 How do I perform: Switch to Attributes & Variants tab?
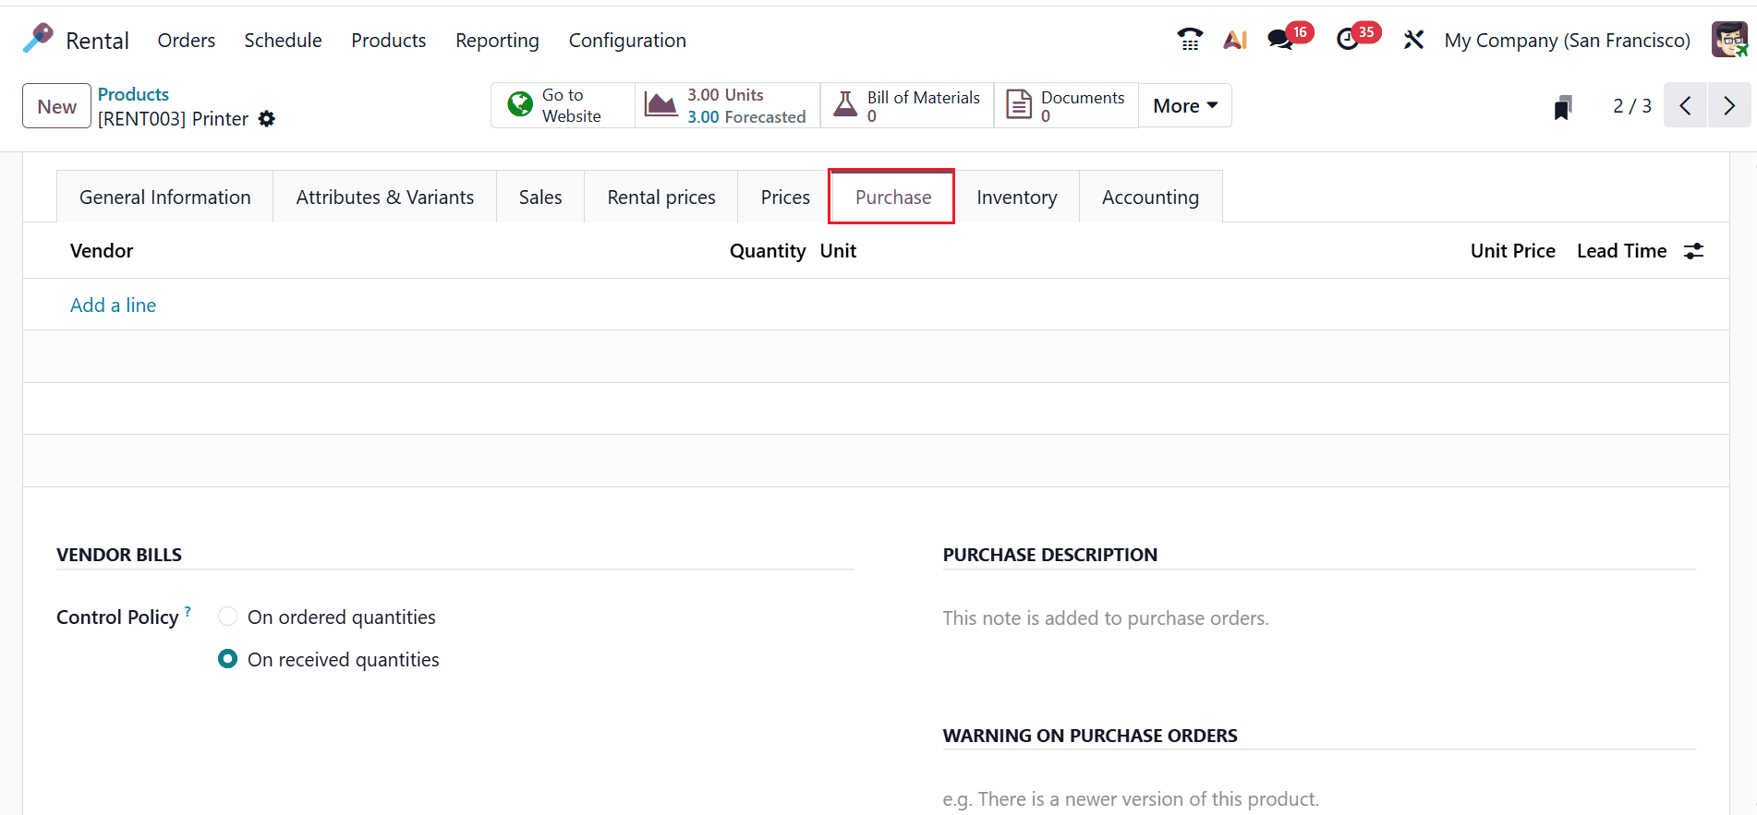click(385, 197)
